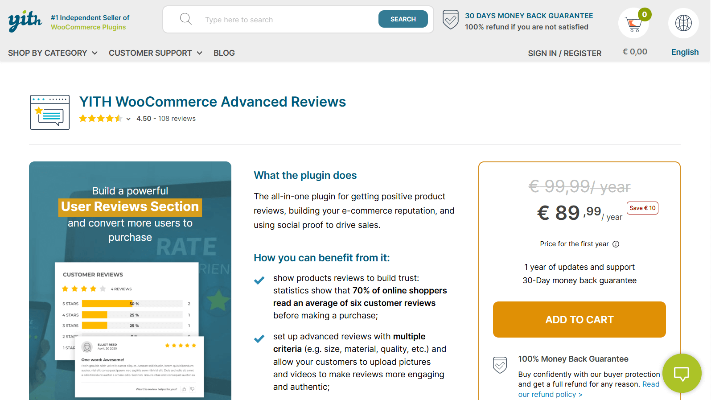Click the User Reviews Section promo image
The width and height of the screenshot is (711, 400).
click(130, 280)
